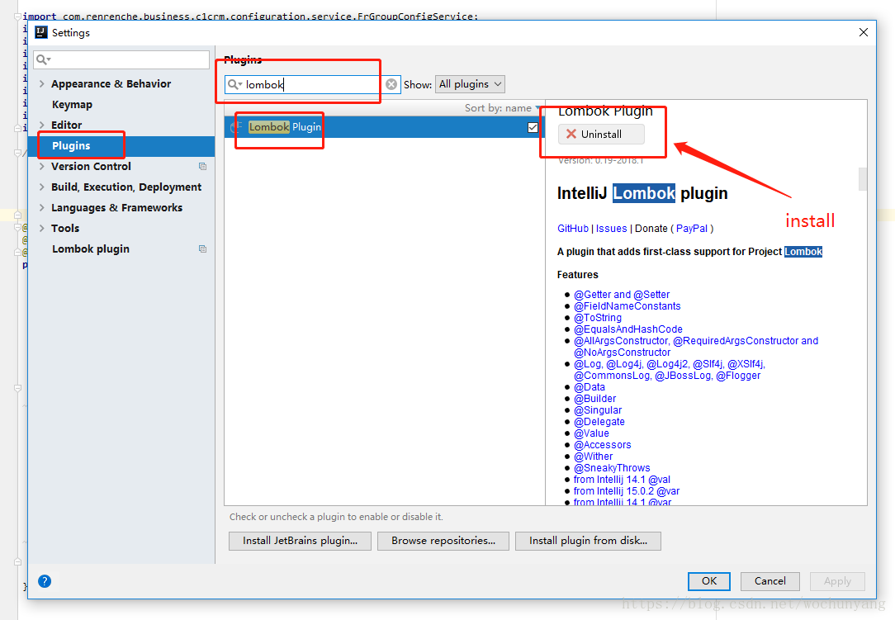895x620 pixels.
Task: Select the Lombok Plugin list entry
Action: pyautogui.click(x=384, y=127)
